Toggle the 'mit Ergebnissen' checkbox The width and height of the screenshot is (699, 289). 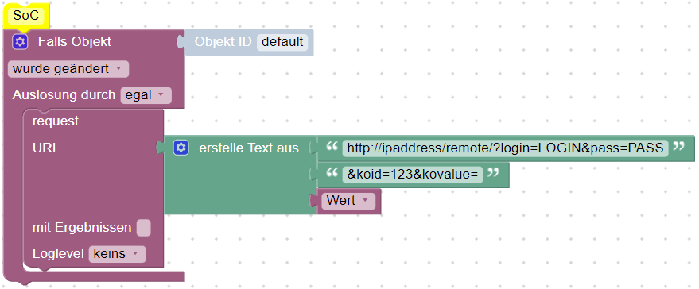[144, 228]
